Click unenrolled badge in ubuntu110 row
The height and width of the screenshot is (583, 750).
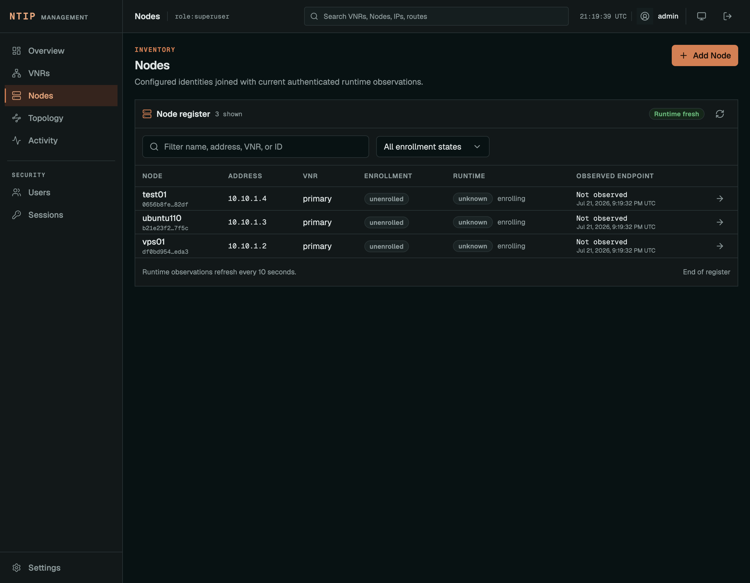point(386,222)
